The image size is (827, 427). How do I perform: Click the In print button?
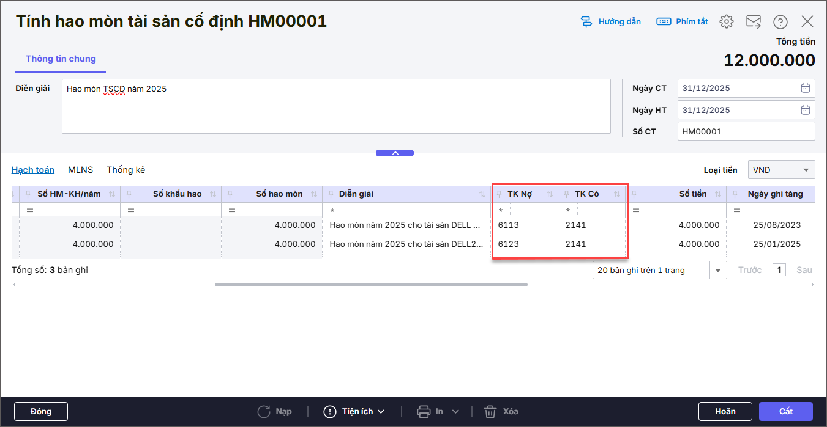pyautogui.click(x=430, y=411)
